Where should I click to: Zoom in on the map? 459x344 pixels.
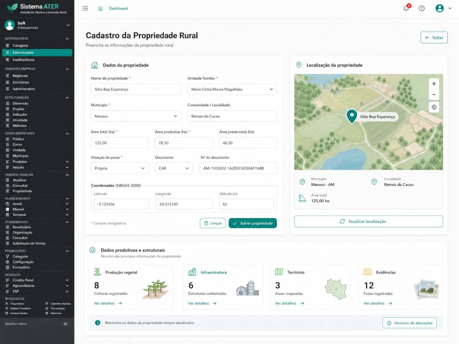[x=434, y=83]
